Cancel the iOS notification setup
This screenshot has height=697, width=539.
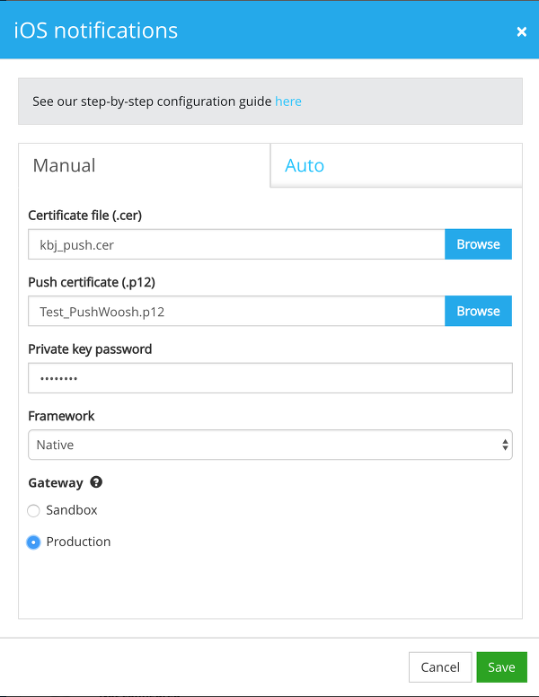pyautogui.click(x=440, y=666)
